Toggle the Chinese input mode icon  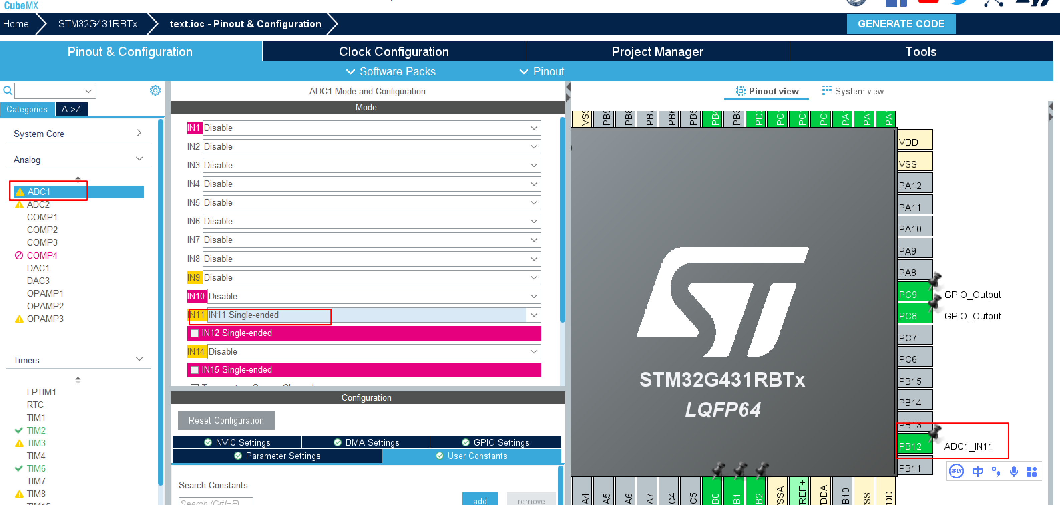pos(978,471)
